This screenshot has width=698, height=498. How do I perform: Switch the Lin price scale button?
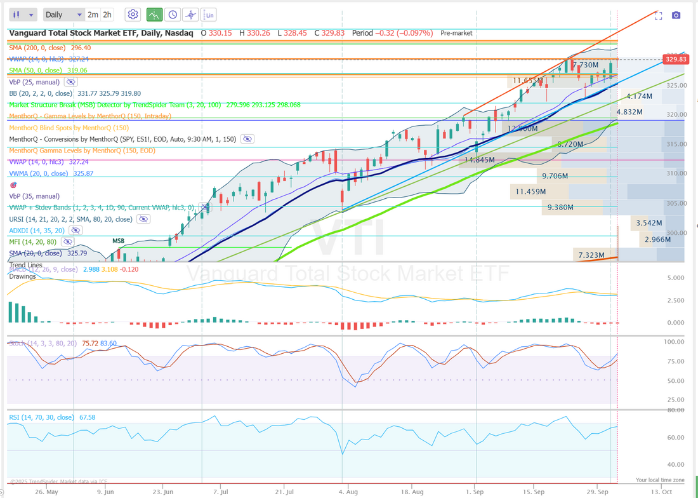(208, 15)
